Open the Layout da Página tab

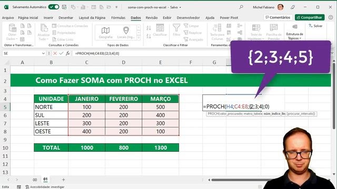(x=92, y=17)
